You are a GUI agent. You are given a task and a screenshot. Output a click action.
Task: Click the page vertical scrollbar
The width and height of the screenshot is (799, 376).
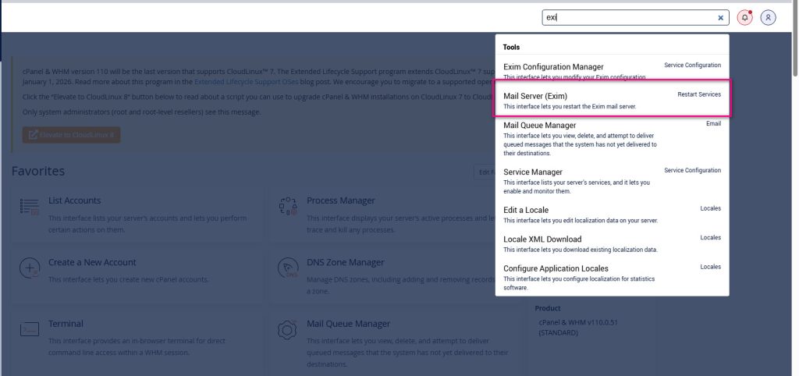[x=794, y=195]
